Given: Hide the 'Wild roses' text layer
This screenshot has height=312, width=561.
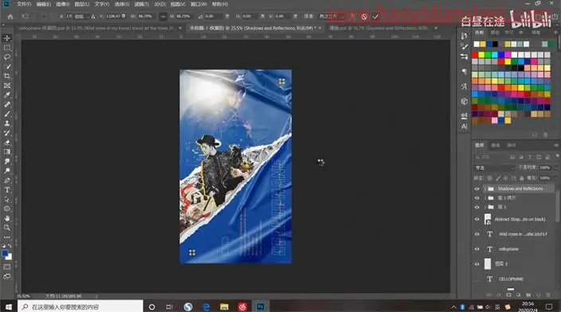Looking at the screenshot, I should [x=477, y=234].
